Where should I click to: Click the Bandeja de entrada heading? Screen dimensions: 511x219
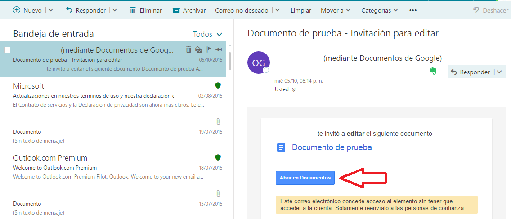pyautogui.click(x=54, y=34)
